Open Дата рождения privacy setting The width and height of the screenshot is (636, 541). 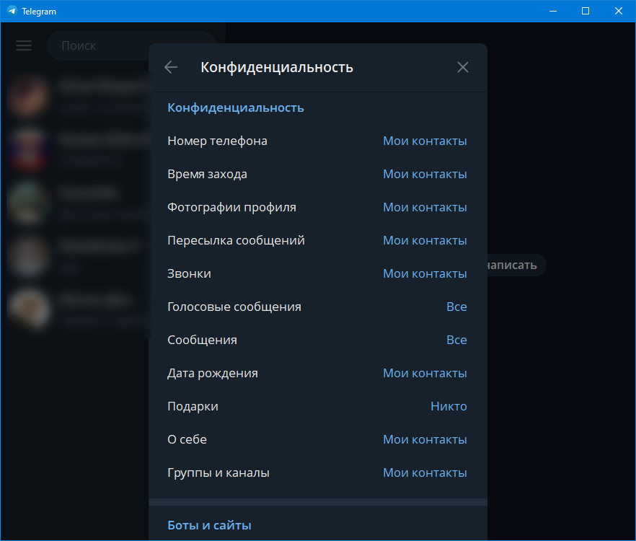pos(317,374)
